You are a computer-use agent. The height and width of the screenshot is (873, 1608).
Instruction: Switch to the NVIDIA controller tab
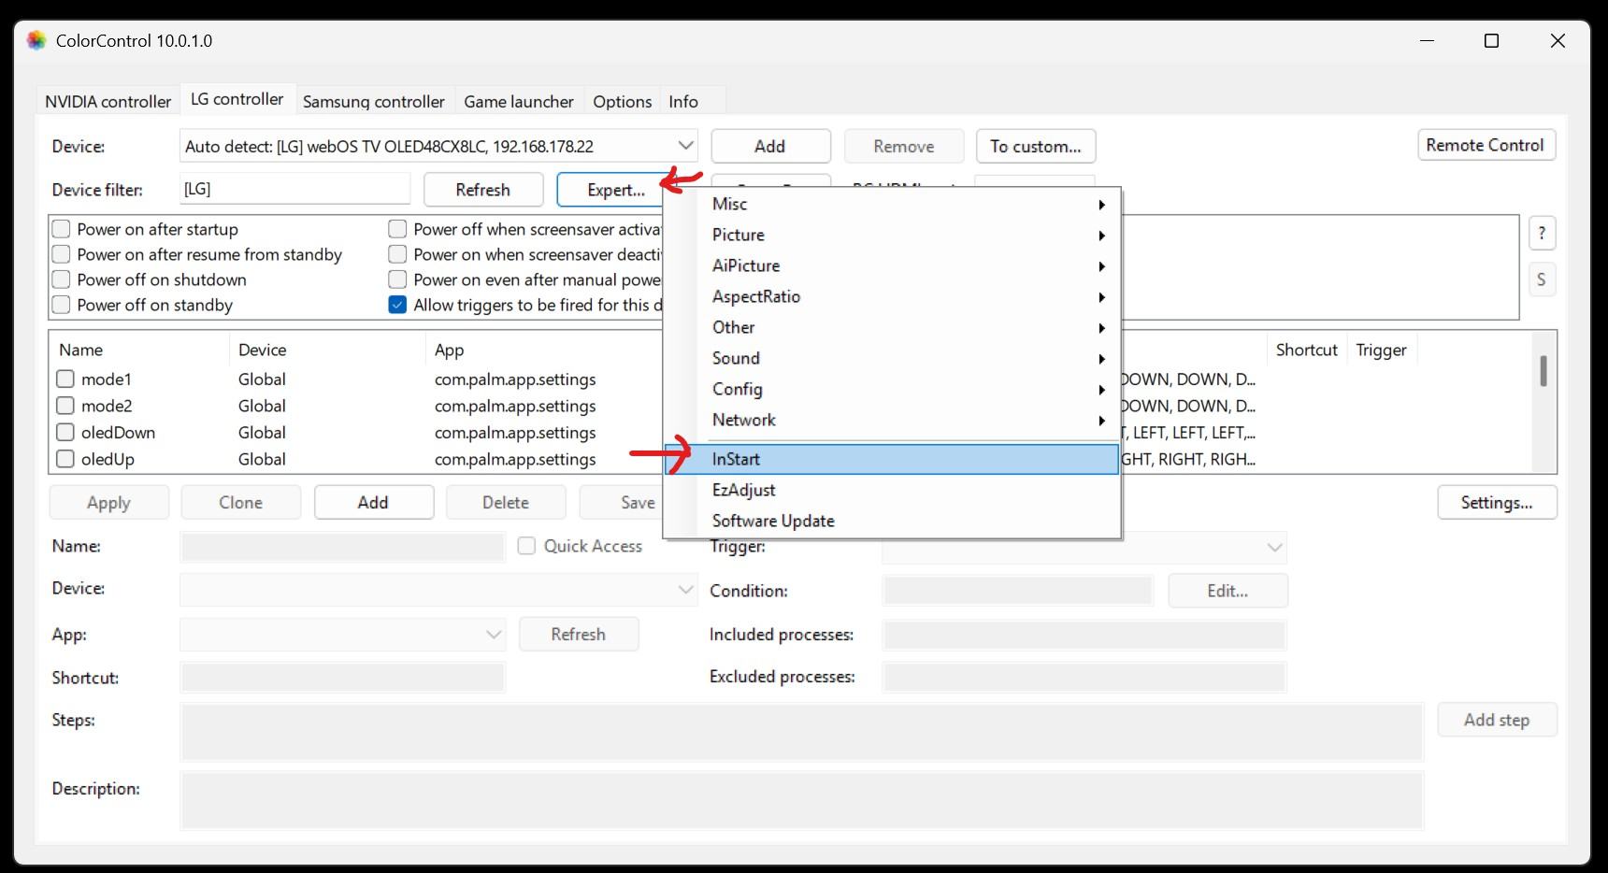108,101
